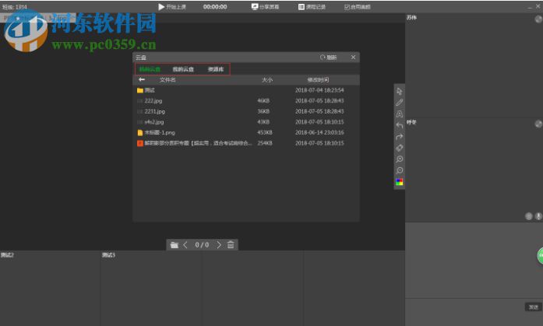Image resolution: width=543 pixels, height=326 pixels.
Task: Open the yellow folder in file list
Action: click(246, 90)
